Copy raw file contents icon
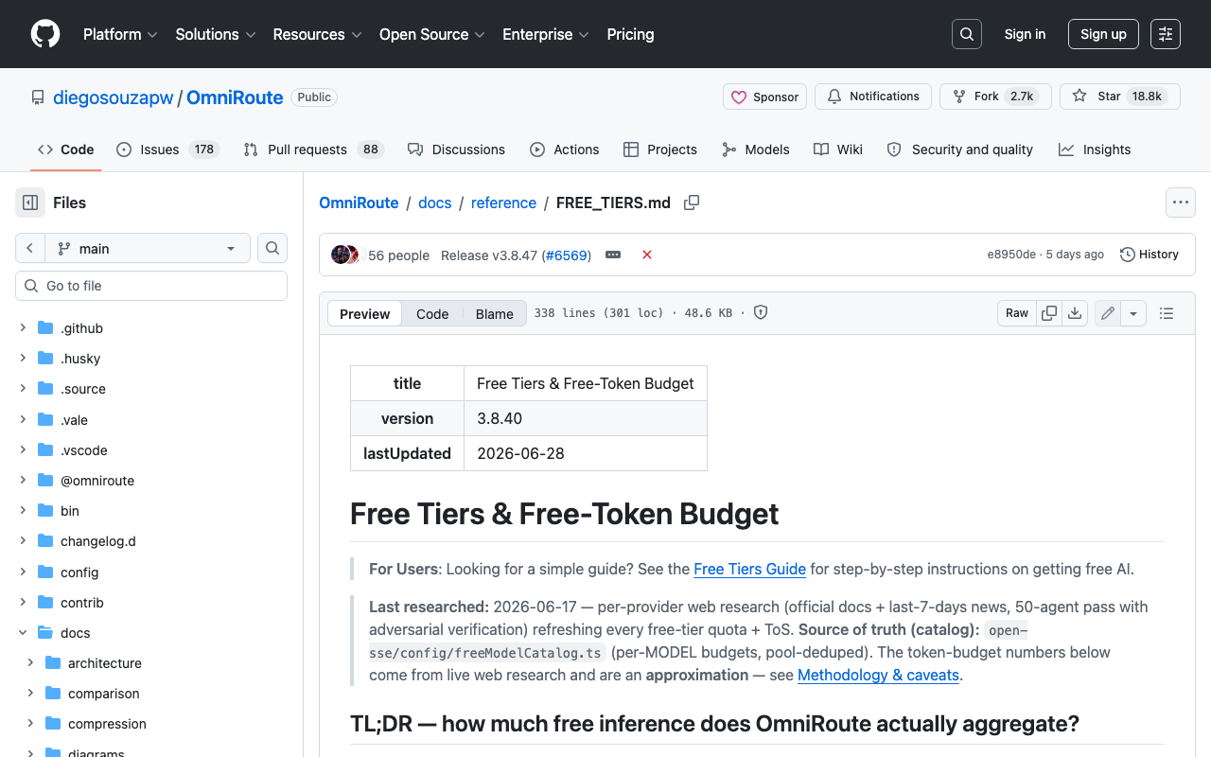The height and width of the screenshot is (757, 1211). coord(1049,313)
